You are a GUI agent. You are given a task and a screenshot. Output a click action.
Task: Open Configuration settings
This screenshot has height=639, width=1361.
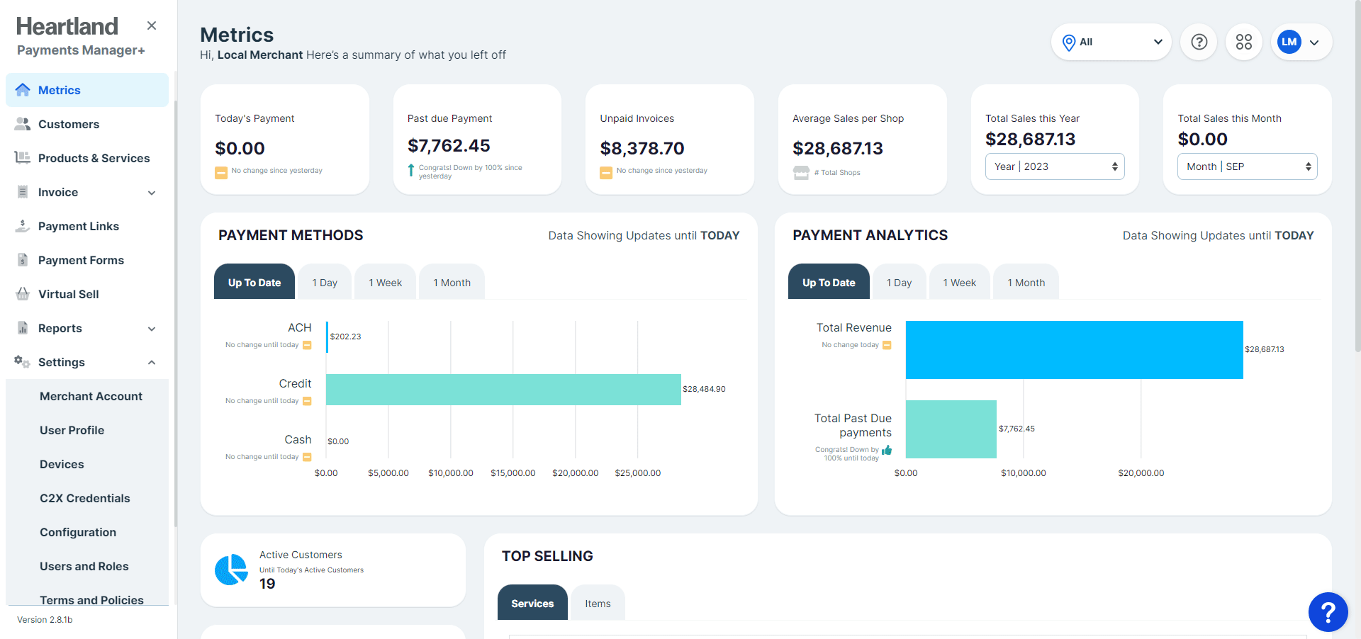tap(78, 532)
